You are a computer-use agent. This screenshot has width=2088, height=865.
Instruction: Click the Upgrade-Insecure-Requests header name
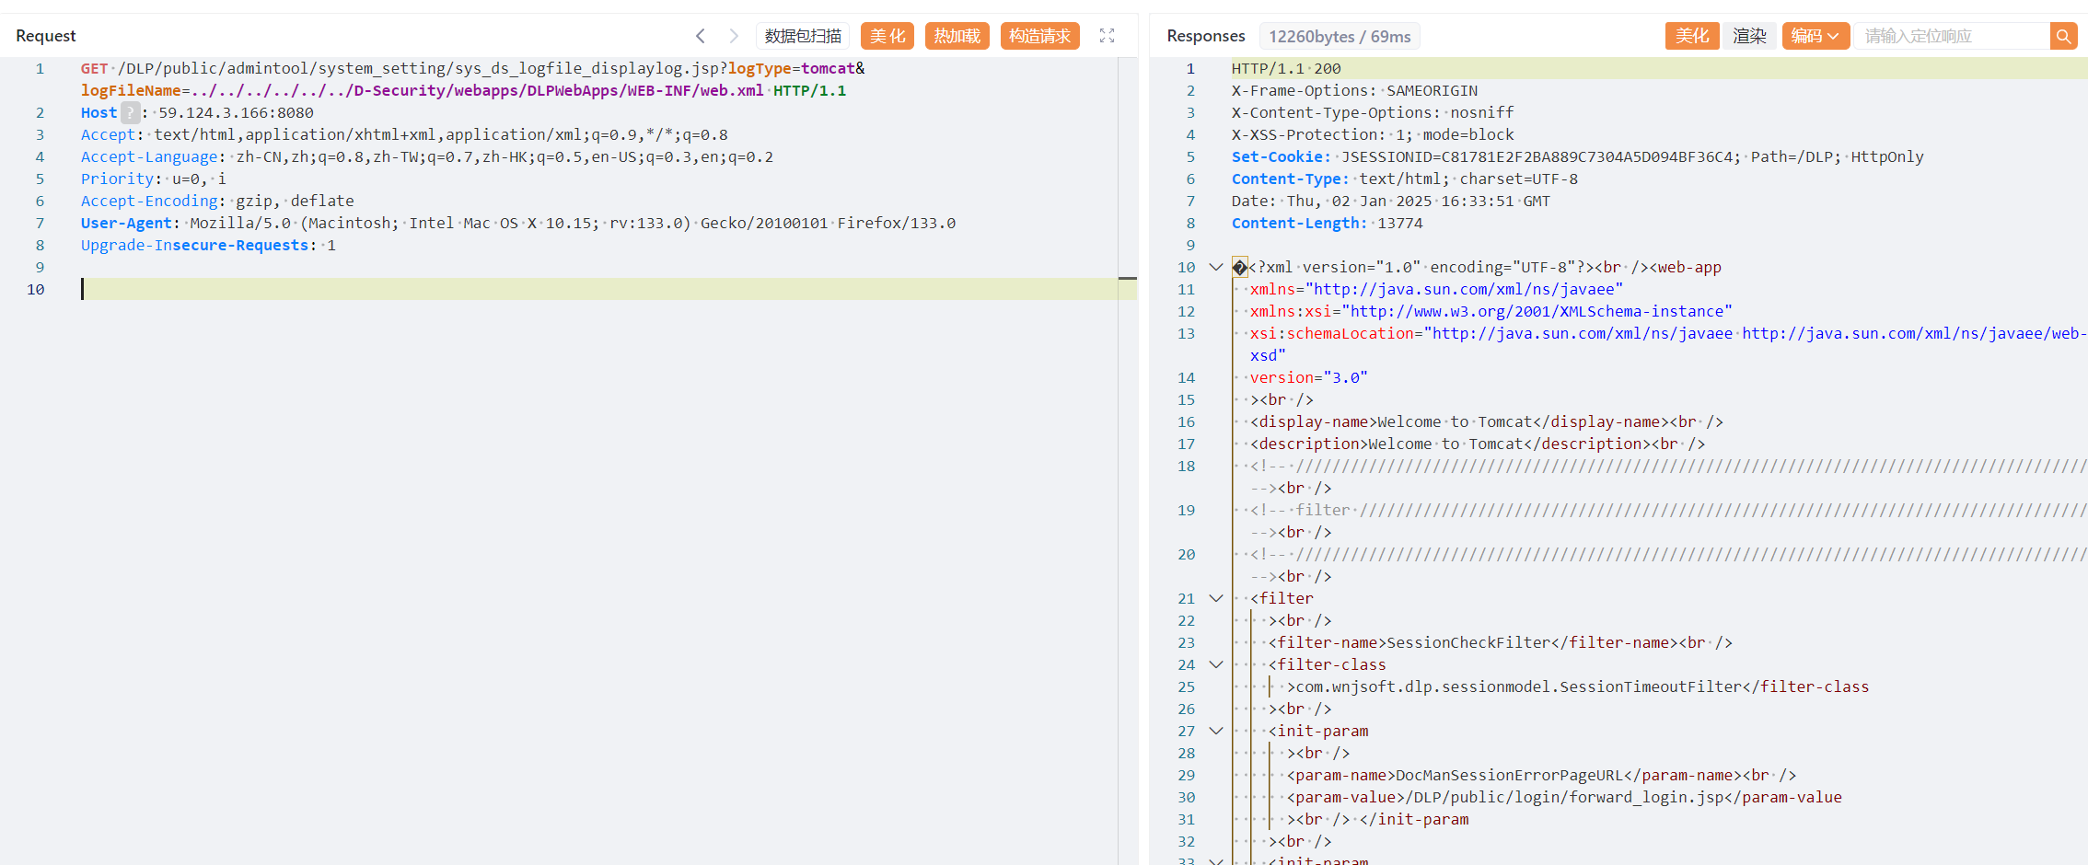[x=194, y=245]
